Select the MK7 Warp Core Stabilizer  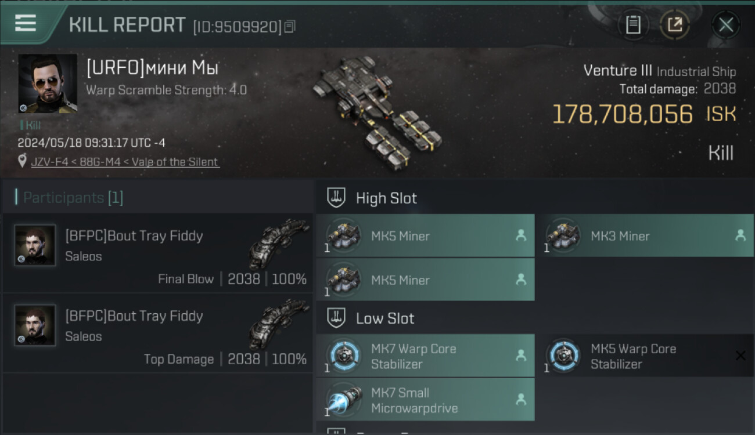click(425, 356)
